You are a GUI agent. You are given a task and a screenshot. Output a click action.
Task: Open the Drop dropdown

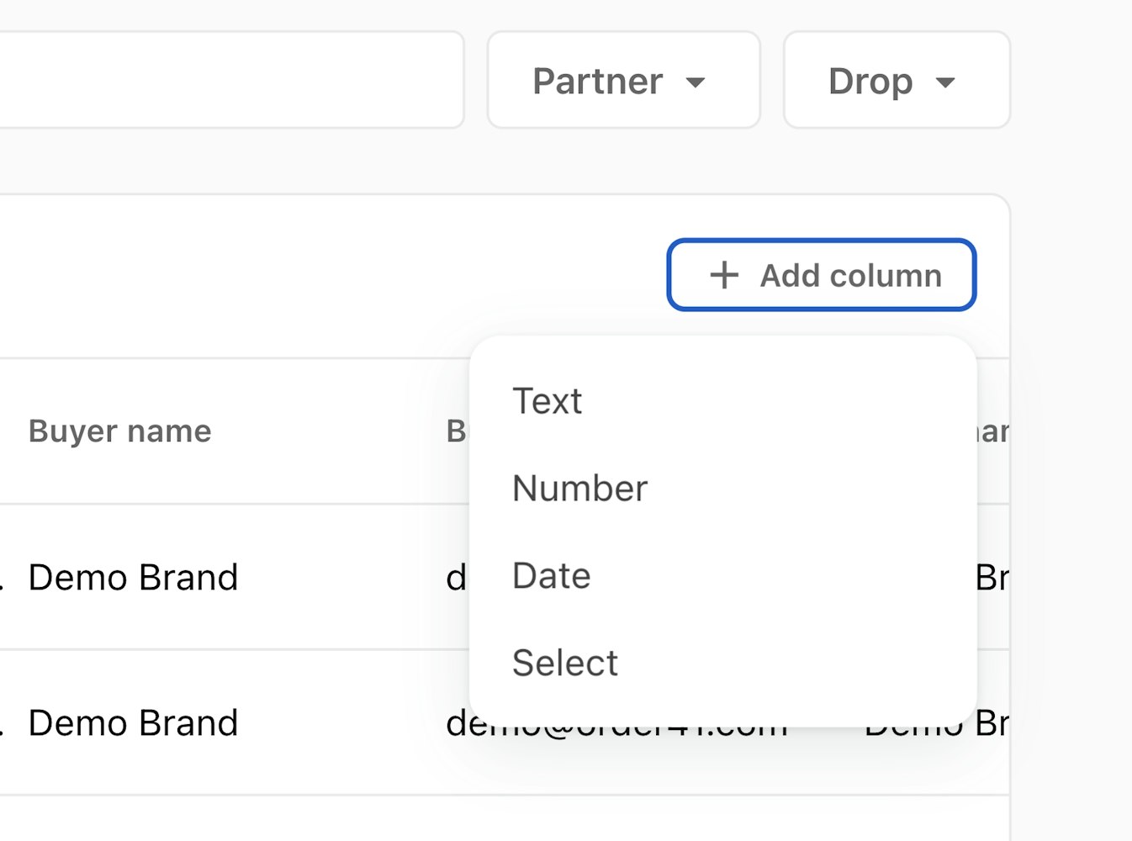[897, 81]
